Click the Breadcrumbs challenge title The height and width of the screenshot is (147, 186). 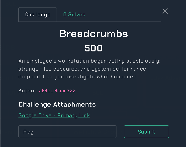click(x=94, y=34)
